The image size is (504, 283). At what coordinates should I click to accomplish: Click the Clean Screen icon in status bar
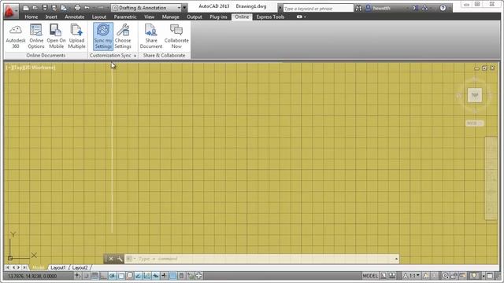point(490,276)
